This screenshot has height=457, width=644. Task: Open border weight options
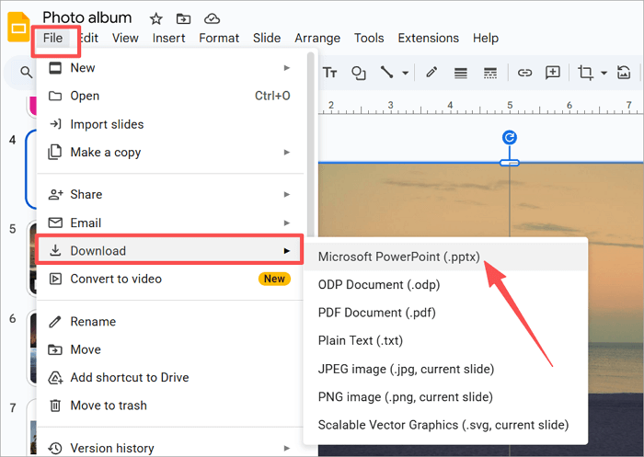pyautogui.click(x=461, y=73)
